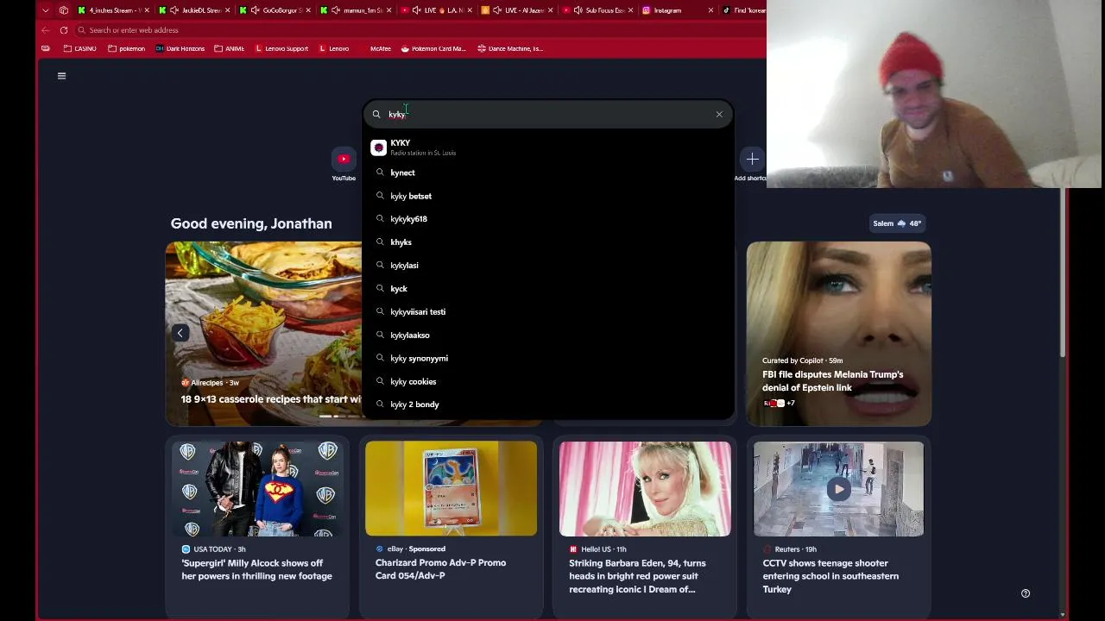The width and height of the screenshot is (1105, 621).
Task: Open the pokemon bookmarks folder
Action: [127, 48]
